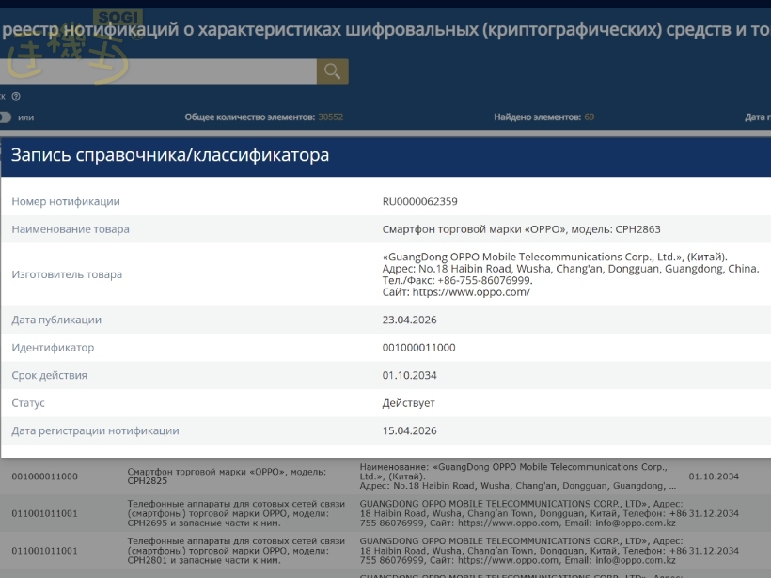The width and height of the screenshot is (771, 578).
Task: Click the 'Срок действия' label
Action: pos(49,376)
